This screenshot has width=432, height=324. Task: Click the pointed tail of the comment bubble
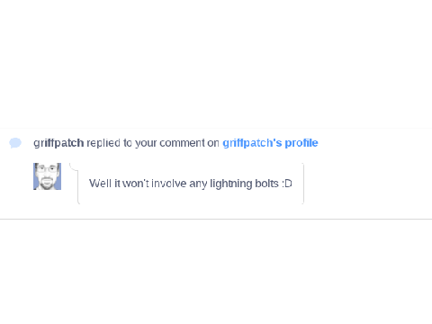74,167
